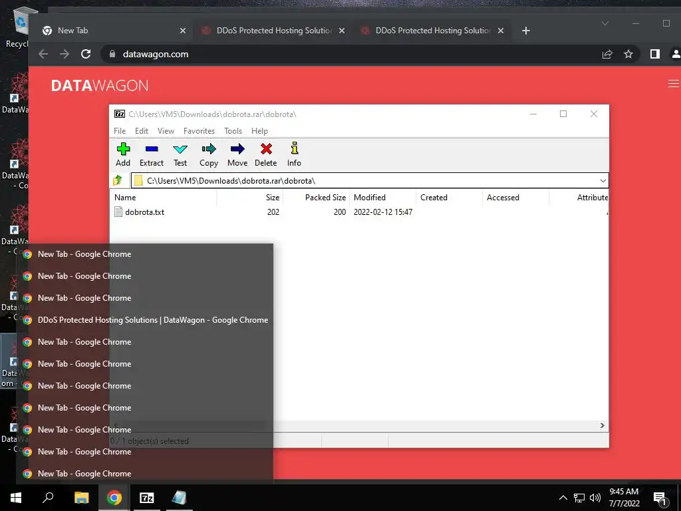Viewport: 681px width, 511px height.
Task: Toggle Chrome side panel icon
Action: 655,54
